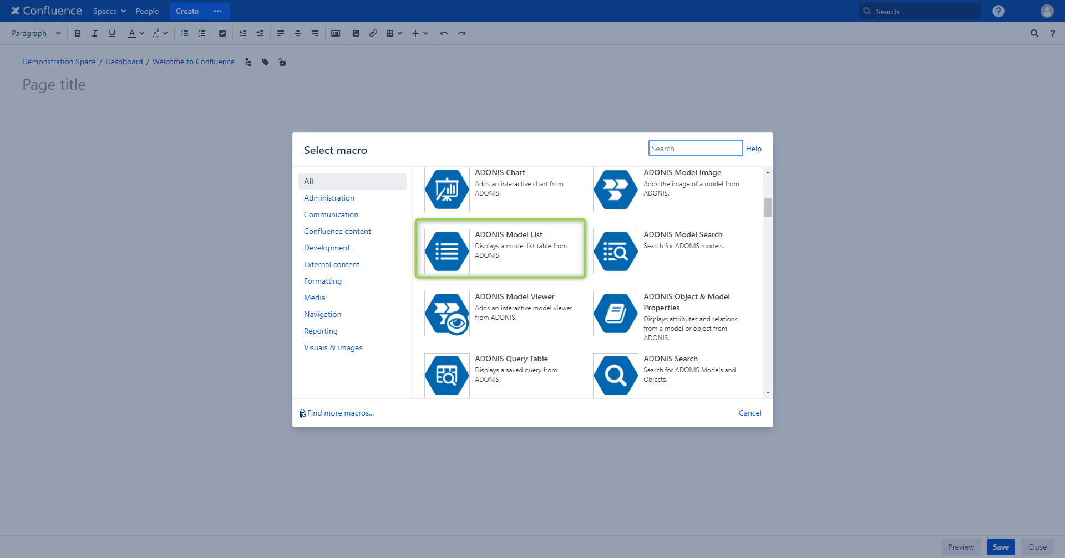Open page restrictions lock icon

click(x=282, y=62)
